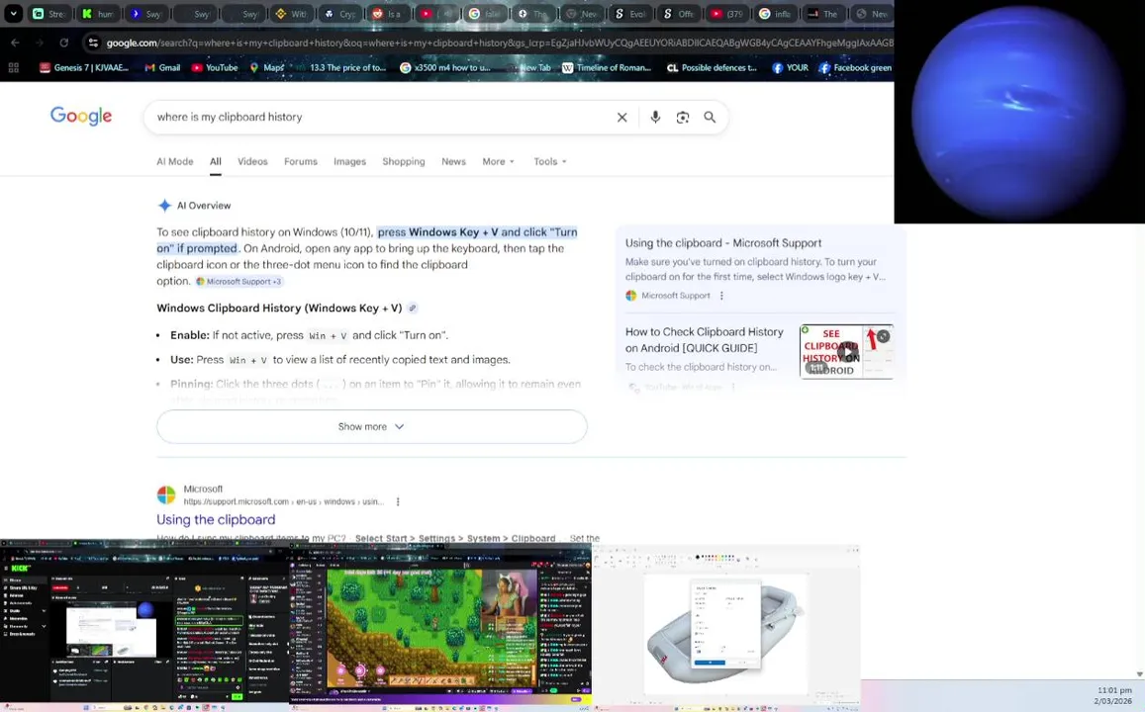Image resolution: width=1145 pixels, height=712 pixels.
Task: Open the Timeline of Roman bookmark
Action: [606, 68]
